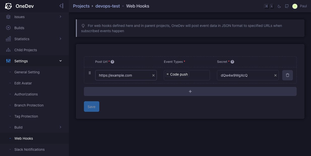
Task: Save the webhook configuration
Action: tap(91, 107)
